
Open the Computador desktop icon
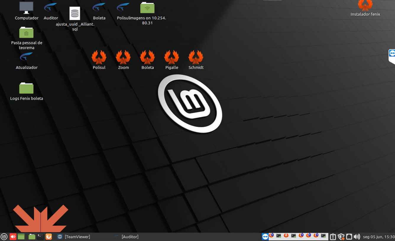pos(26,11)
